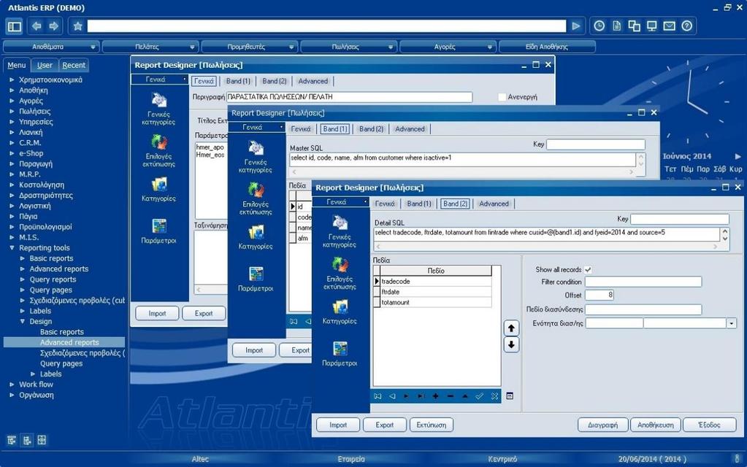Open Επιλογές εκτύπωσης in the back Report Designer
Image resolution: width=747 pixels, height=467 pixels.
[158, 151]
